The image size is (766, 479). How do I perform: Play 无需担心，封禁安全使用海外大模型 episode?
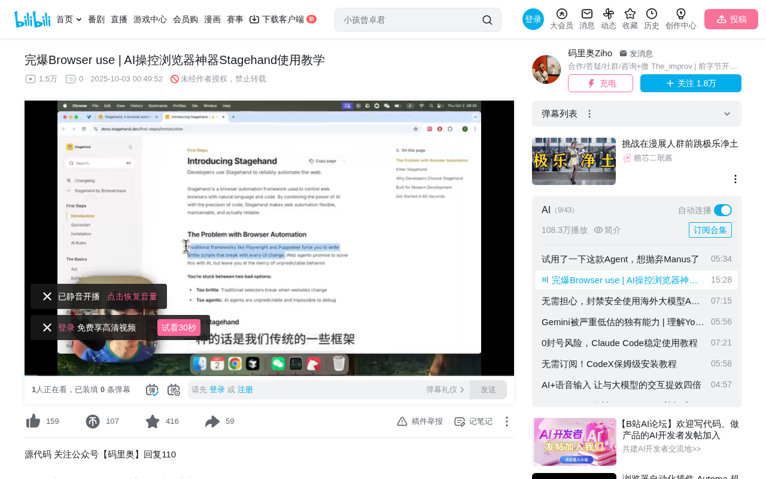click(637, 301)
